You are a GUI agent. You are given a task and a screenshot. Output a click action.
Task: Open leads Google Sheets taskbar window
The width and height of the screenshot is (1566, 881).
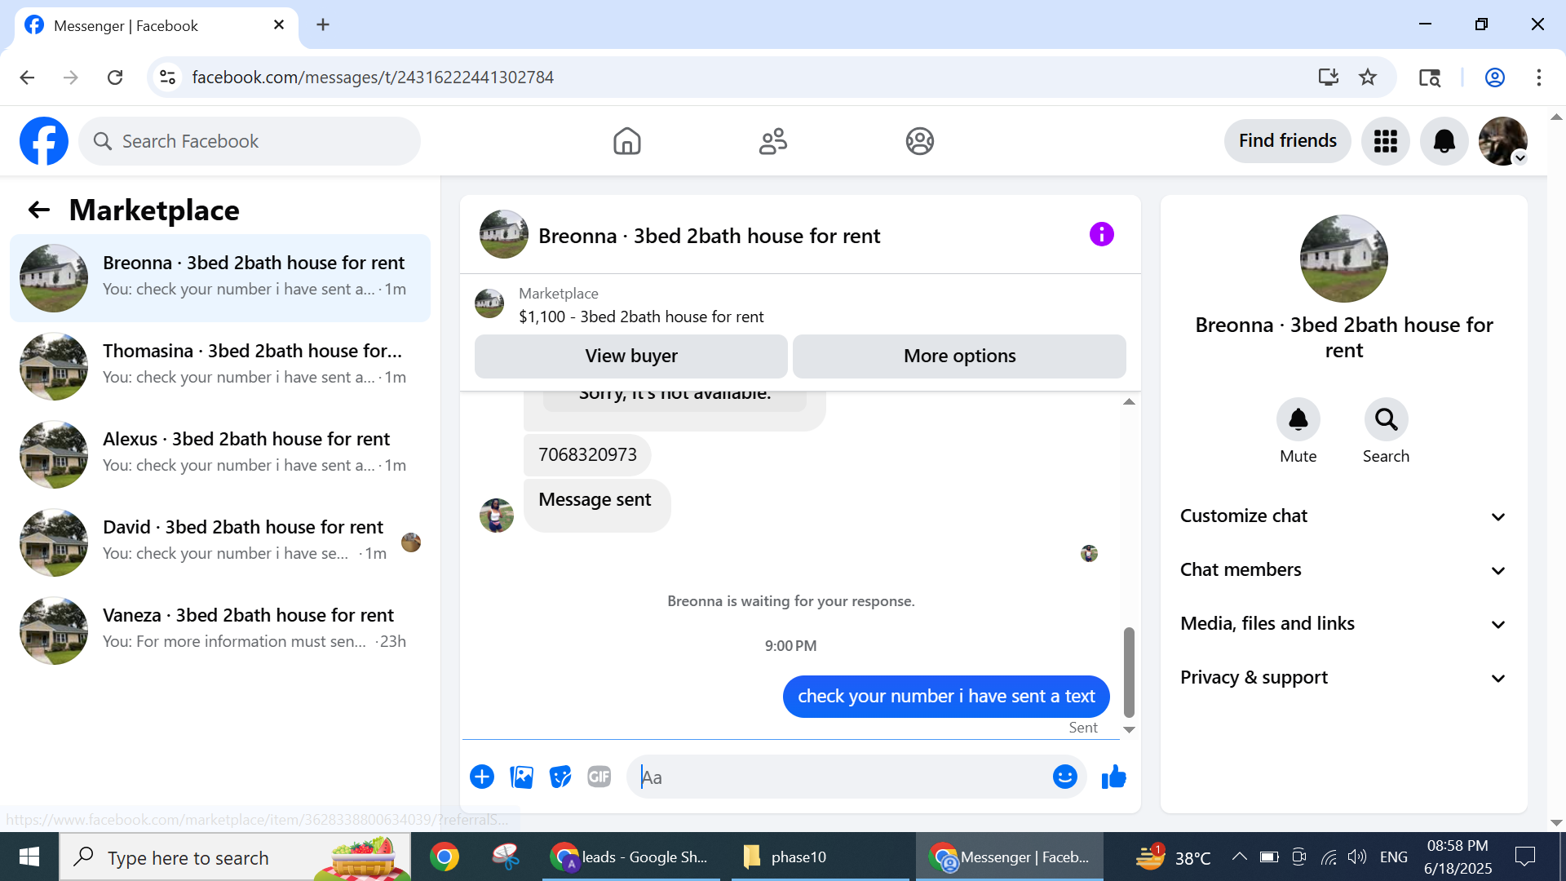pos(633,857)
